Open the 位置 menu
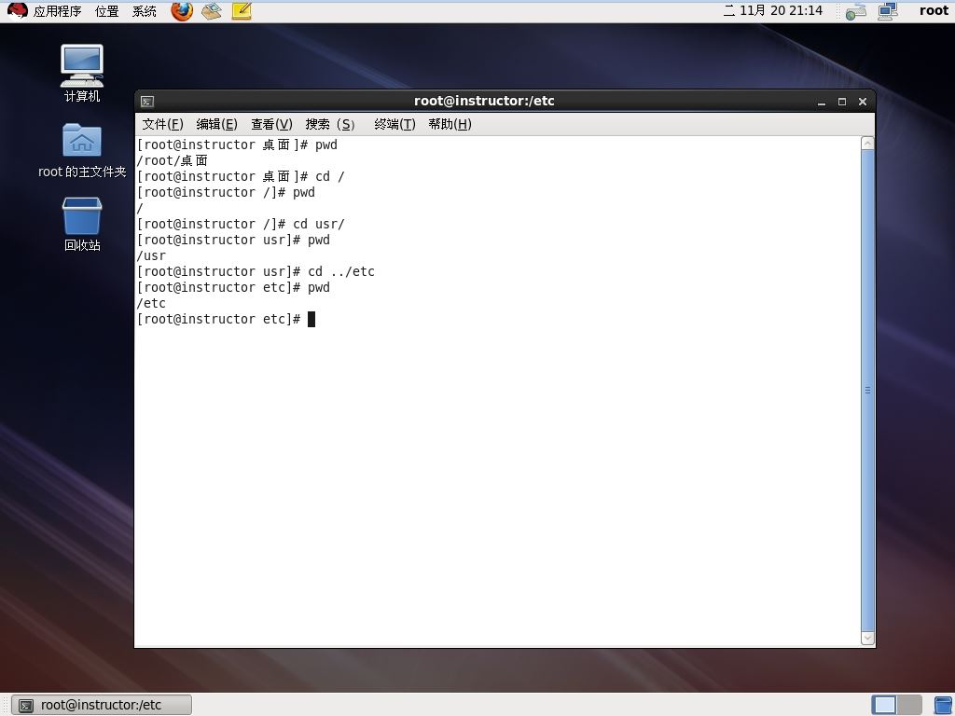This screenshot has width=955, height=716. click(x=107, y=11)
